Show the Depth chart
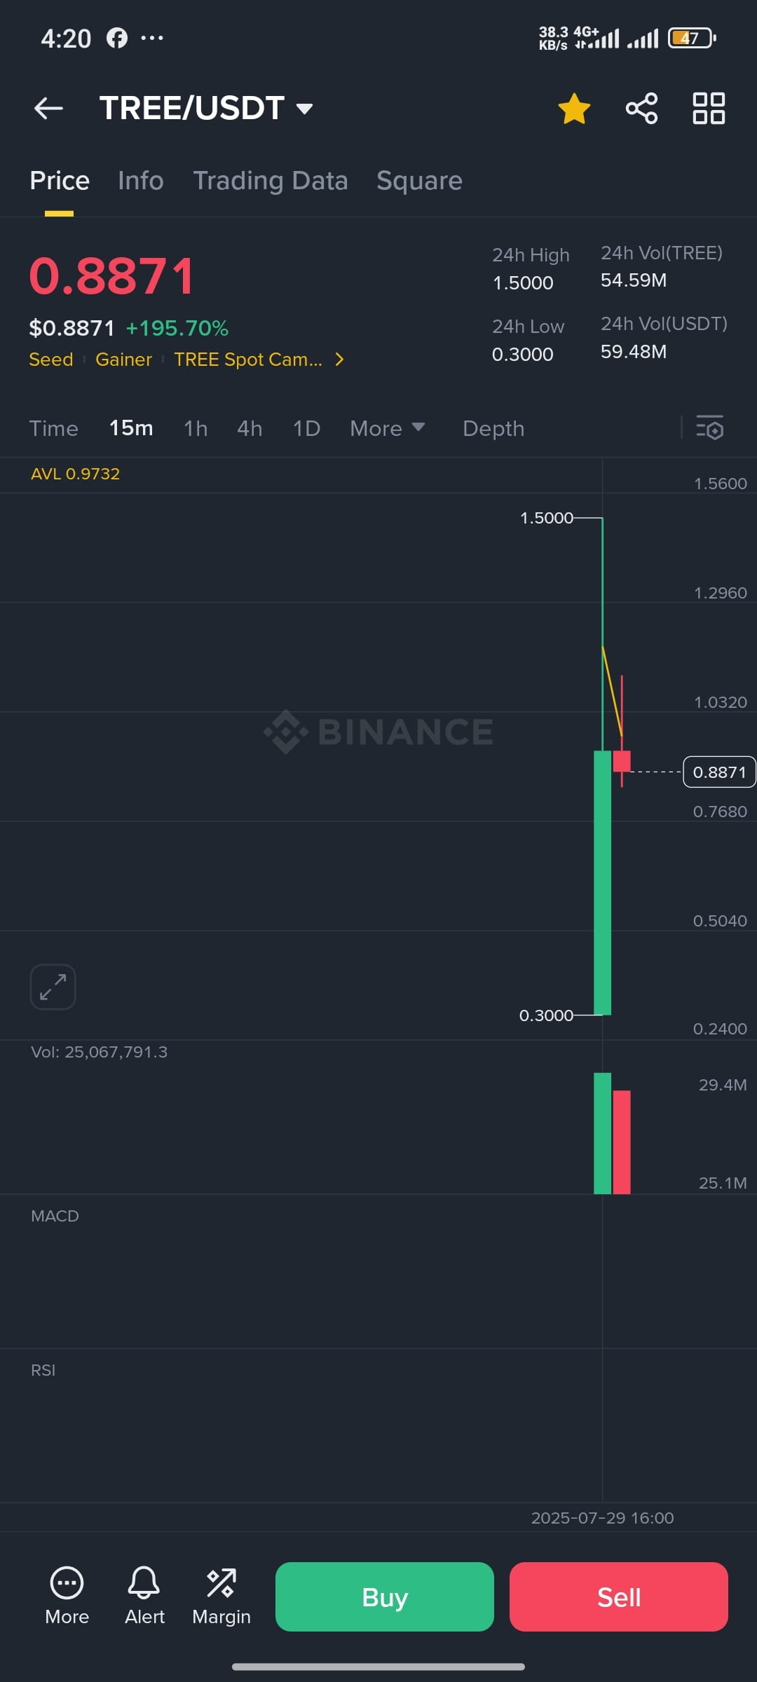The width and height of the screenshot is (757, 1682). 493,428
